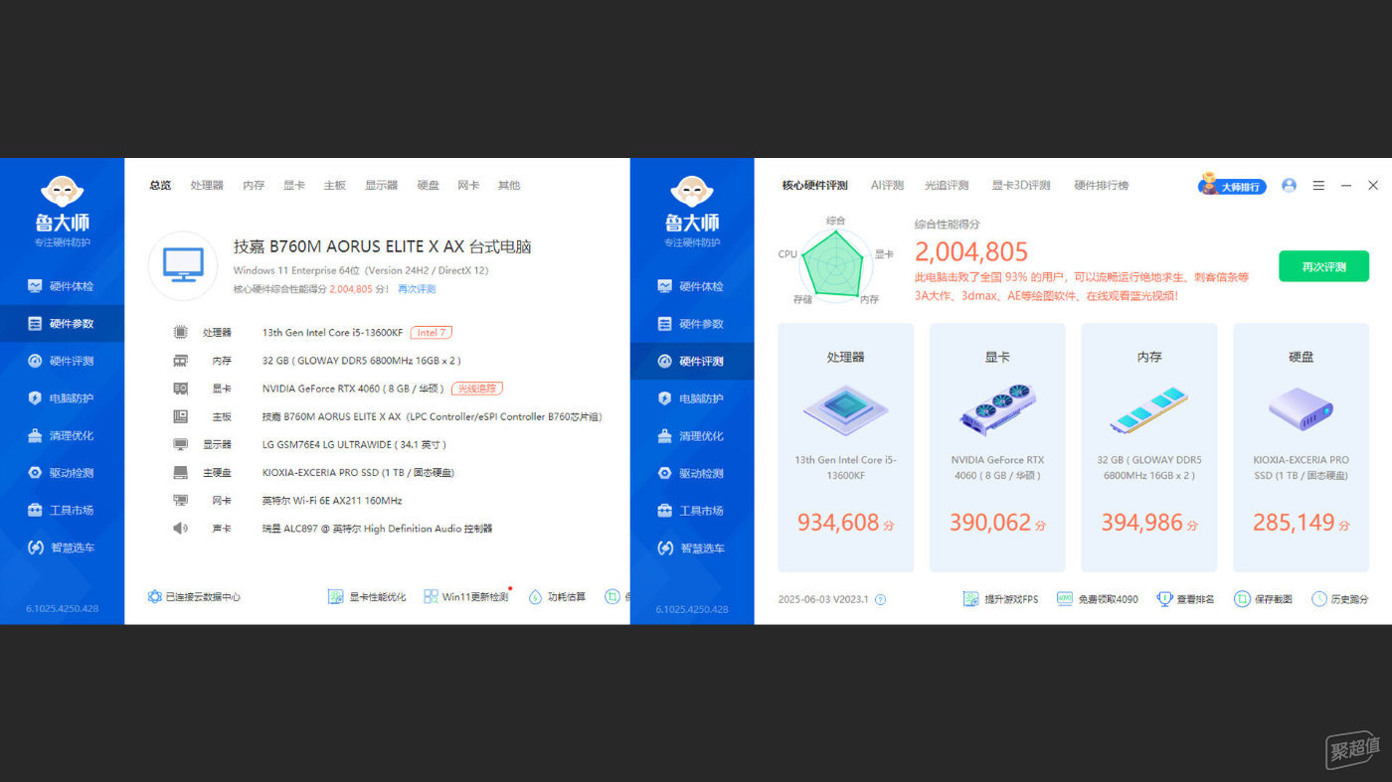Click the speaker icon beside 声卡 row
Viewport: 1392px width, 782px height.
click(x=180, y=529)
